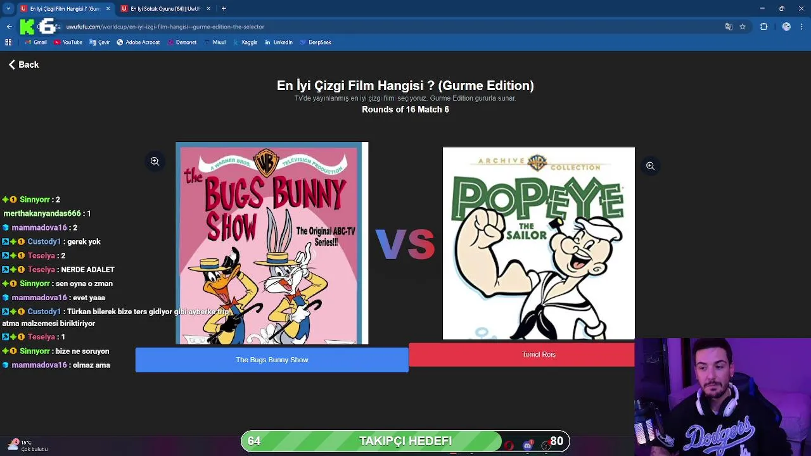Open the tab search dropdown arrow
This screenshot has height=456, width=811.
tap(8, 8)
